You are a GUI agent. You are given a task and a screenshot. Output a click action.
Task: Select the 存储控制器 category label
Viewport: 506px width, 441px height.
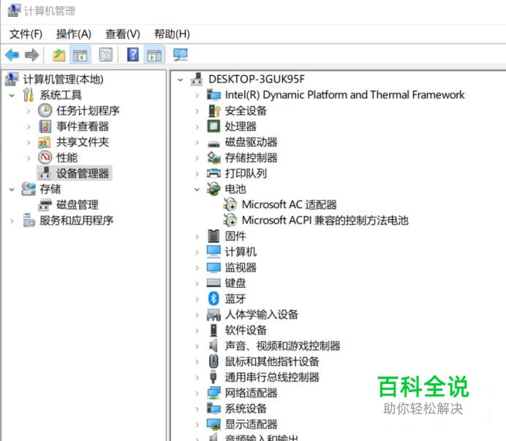(251, 158)
